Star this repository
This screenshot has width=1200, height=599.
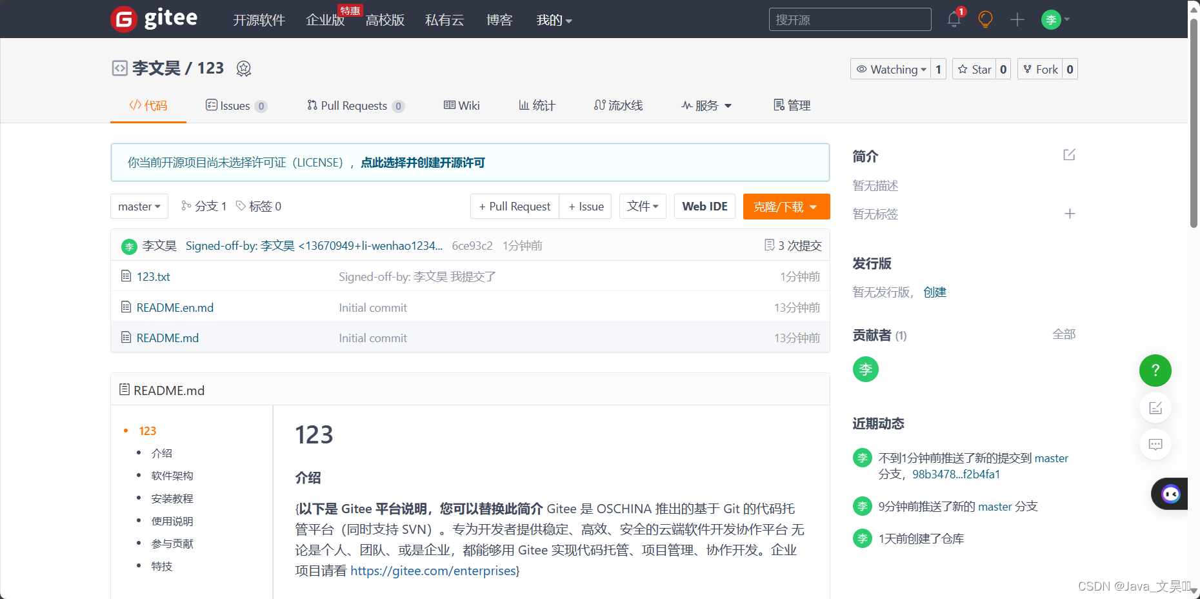[974, 69]
